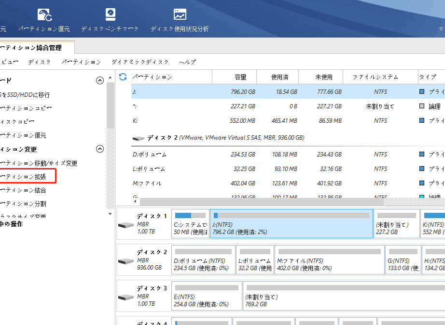Sort by ファイルシステム column header
Screen dimensions: 445x325
pyautogui.click(x=380, y=77)
